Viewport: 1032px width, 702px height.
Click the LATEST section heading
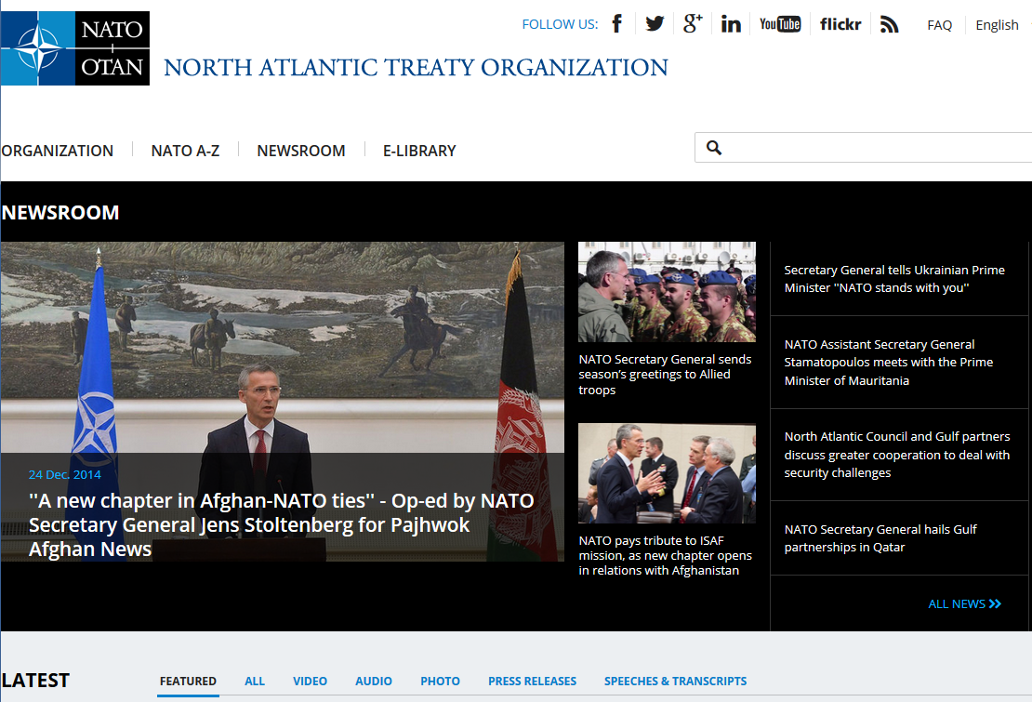[x=35, y=681]
